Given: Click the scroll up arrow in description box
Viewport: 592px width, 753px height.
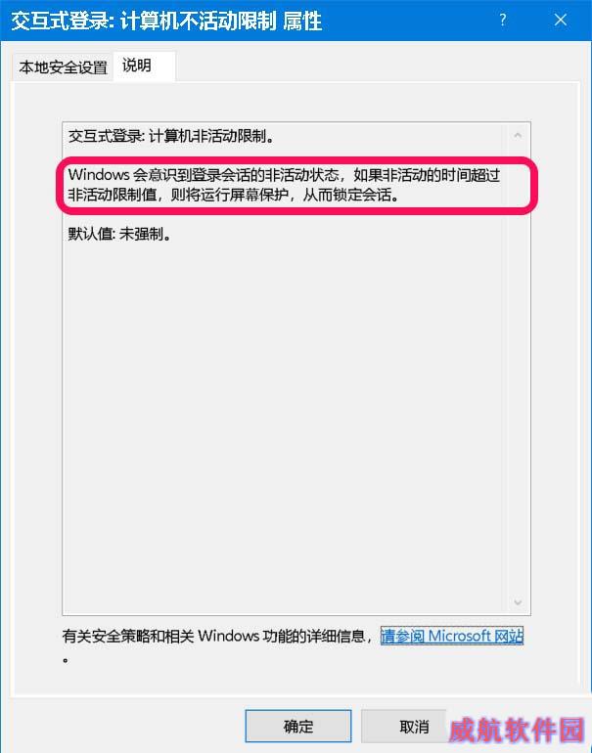Looking at the screenshot, I should [x=518, y=135].
